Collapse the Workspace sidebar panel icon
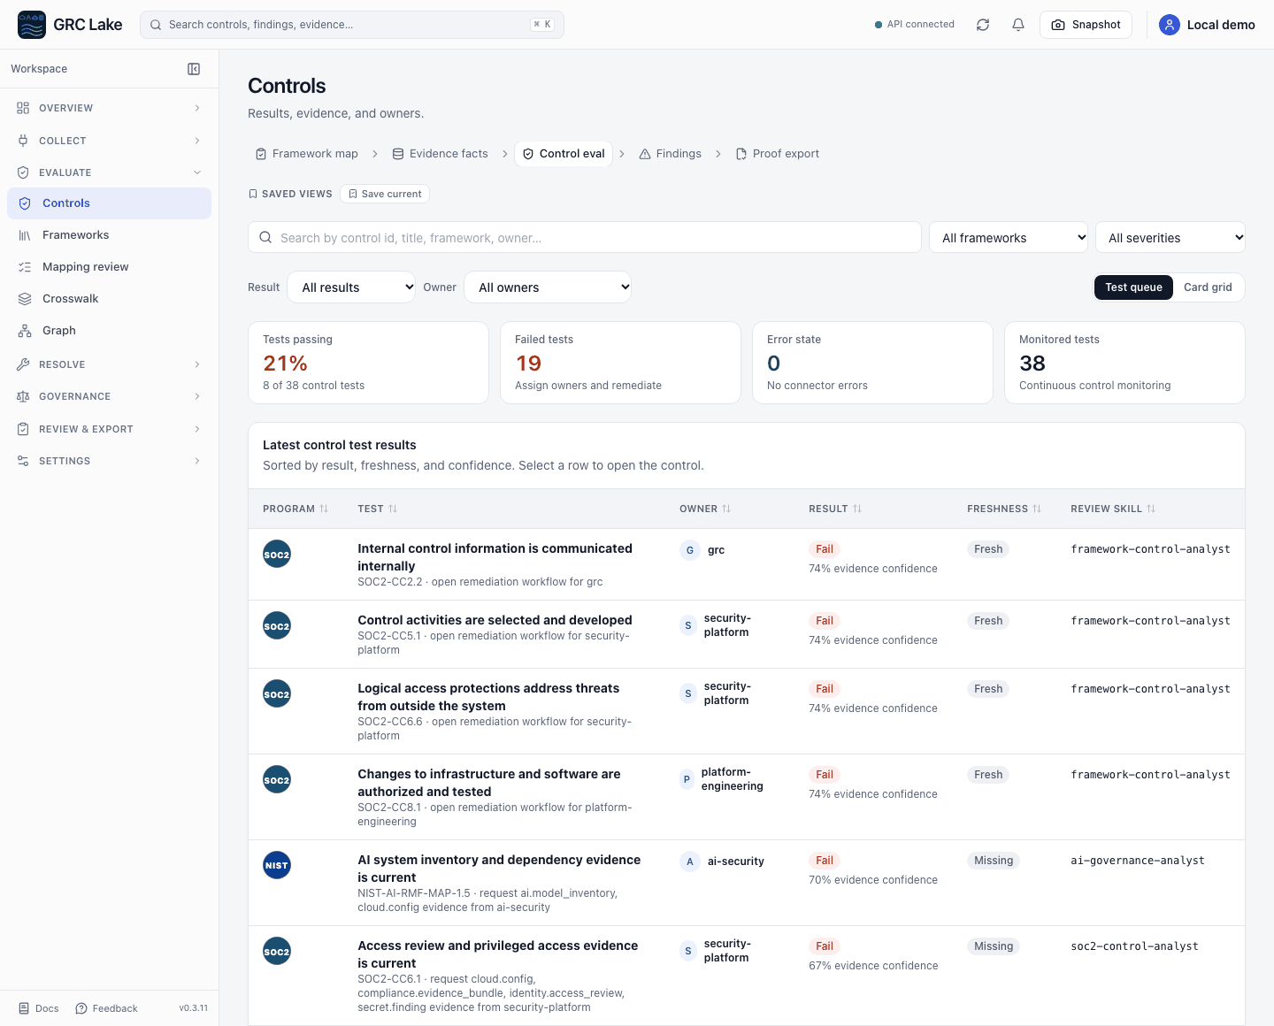The width and height of the screenshot is (1274, 1026). click(x=194, y=69)
